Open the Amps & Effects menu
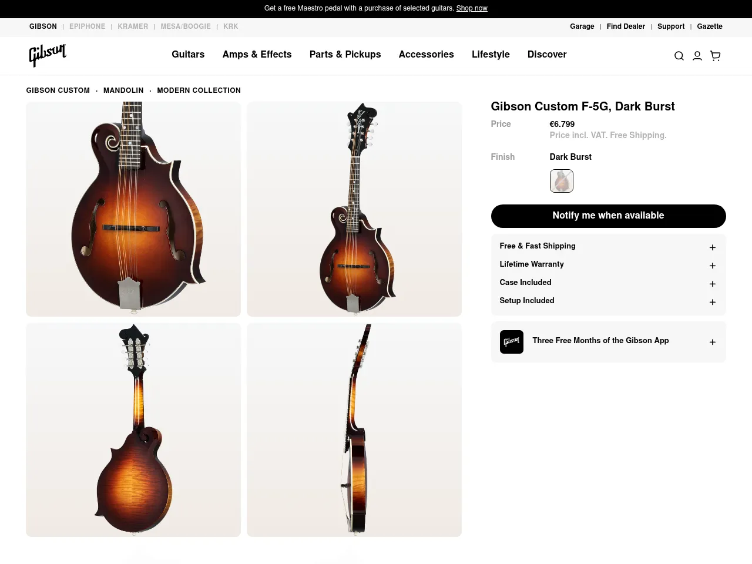 (x=257, y=55)
